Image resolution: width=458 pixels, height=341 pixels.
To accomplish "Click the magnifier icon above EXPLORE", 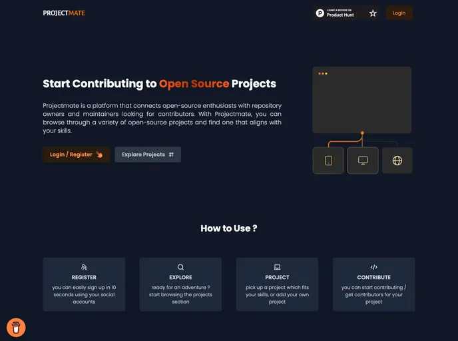I will point(180,267).
